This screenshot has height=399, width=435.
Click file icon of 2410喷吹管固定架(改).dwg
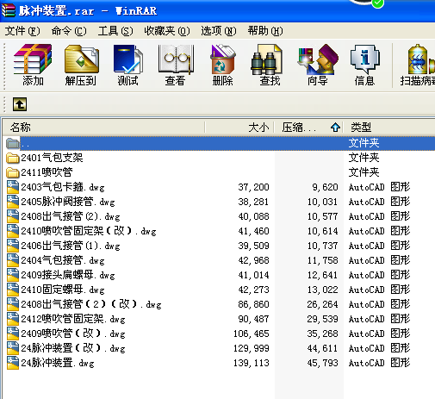tap(13, 231)
